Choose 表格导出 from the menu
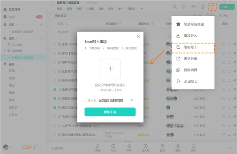The image size is (237, 154). pos(193,59)
